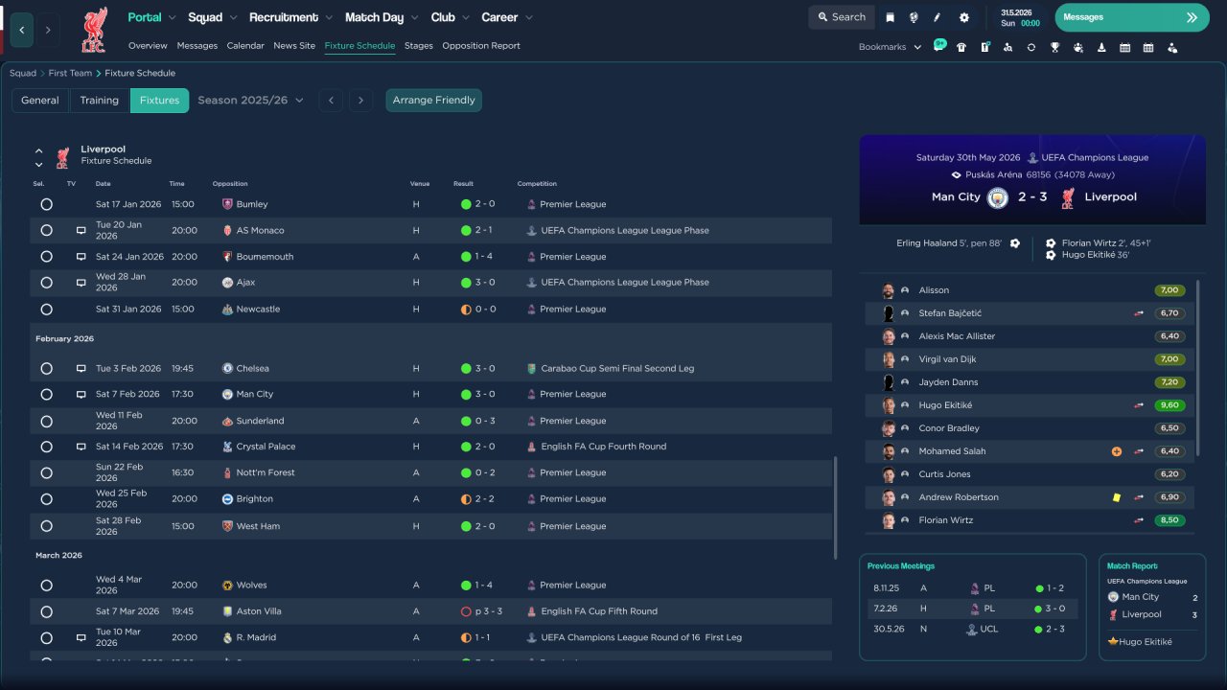Go back with the left arrow button
Screen dimensions: 1227x690
point(22,30)
